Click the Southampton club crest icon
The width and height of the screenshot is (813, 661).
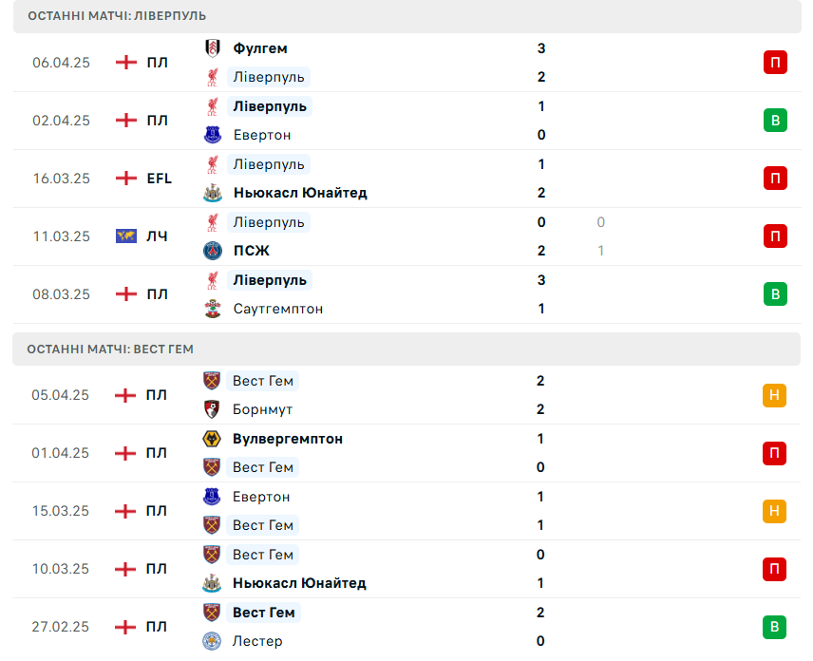coord(212,309)
